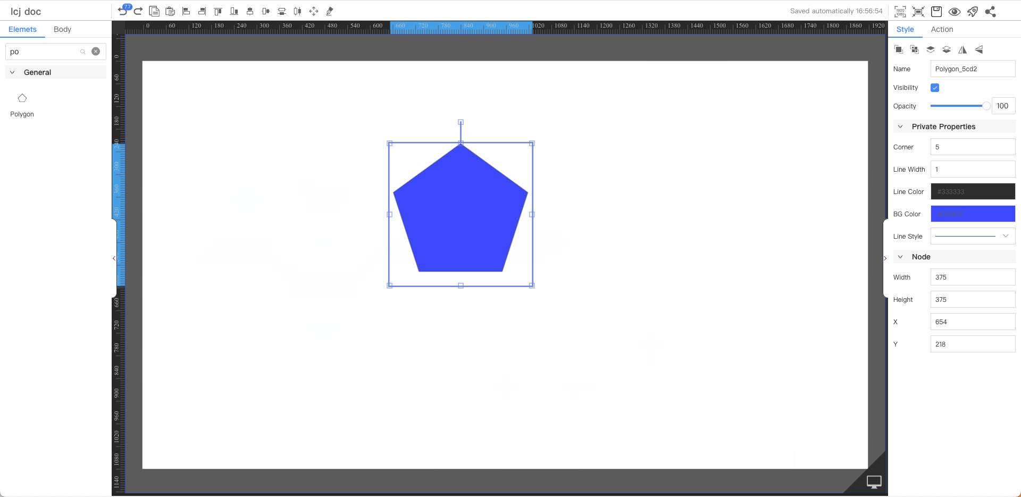Select the pen drawing tool
Image resolution: width=1021 pixels, height=497 pixels.
click(x=330, y=11)
